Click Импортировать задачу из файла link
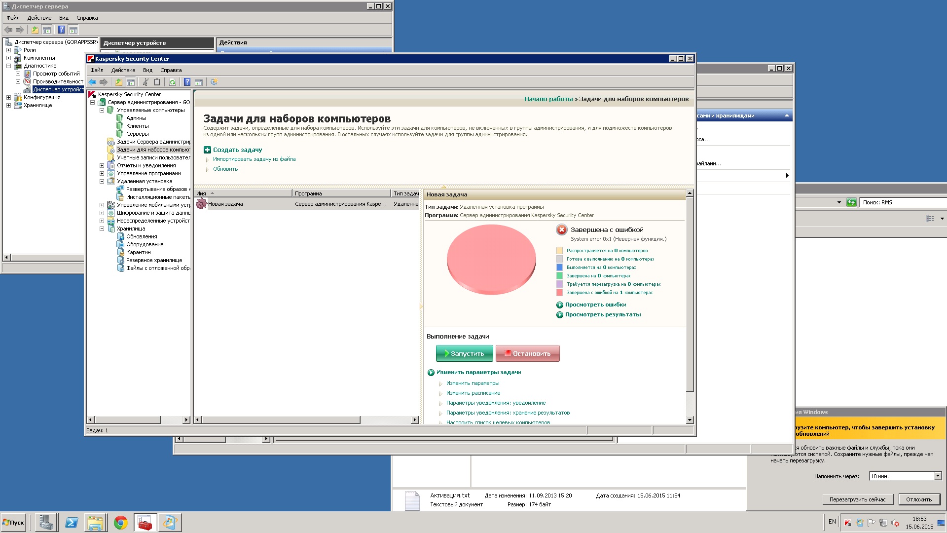This screenshot has height=533, width=947. 254,159
